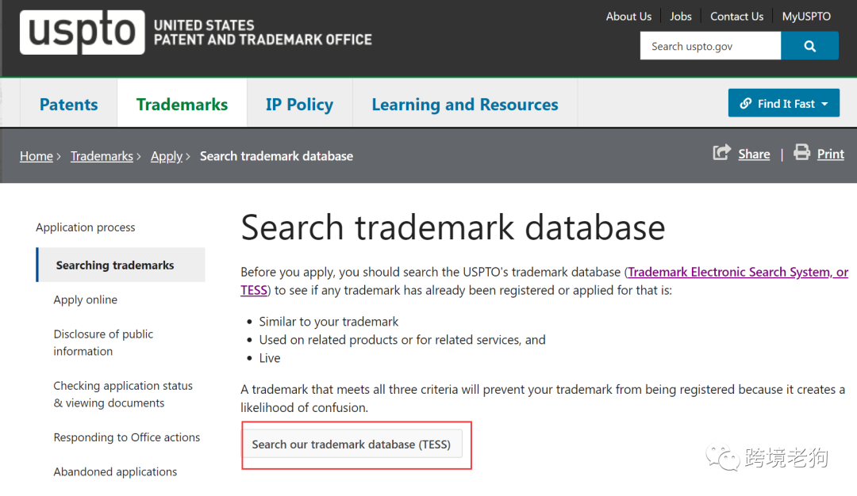Click 'Search trademark database' breadcrumb text
Image resolution: width=857 pixels, height=496 pixels.
[277, 156]
